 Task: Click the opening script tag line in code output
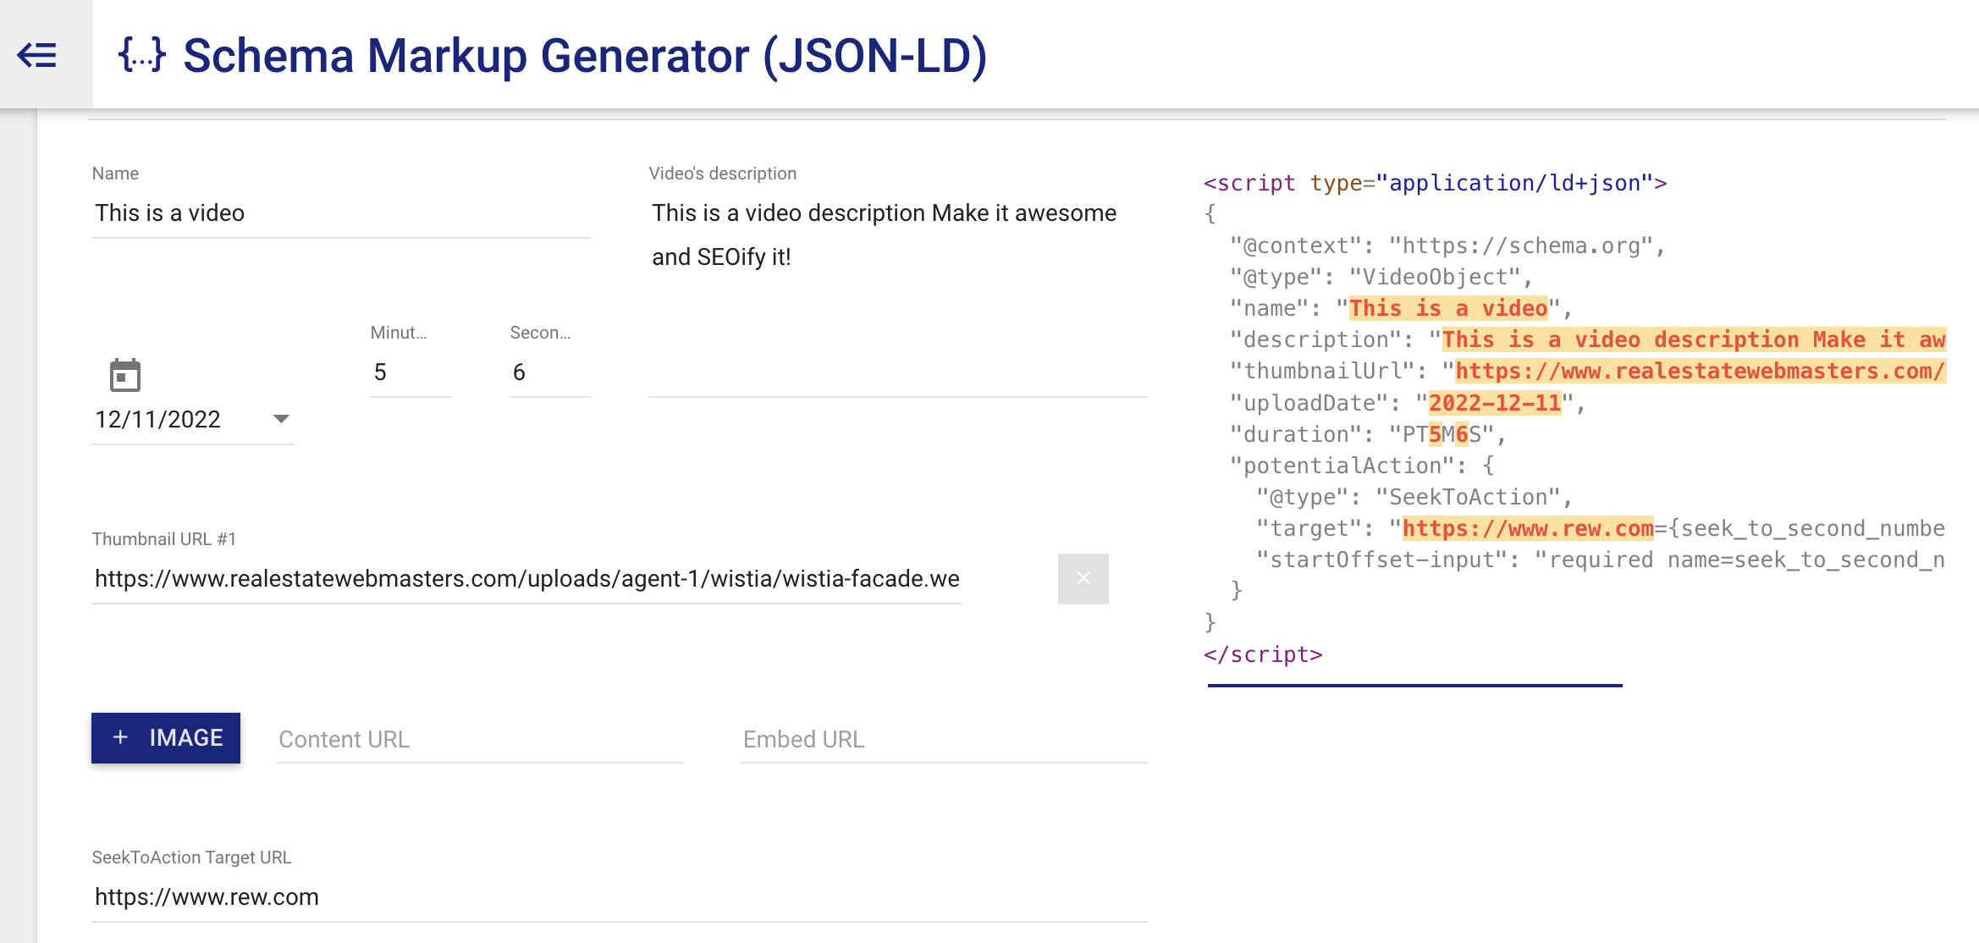tap(1435, 183)
